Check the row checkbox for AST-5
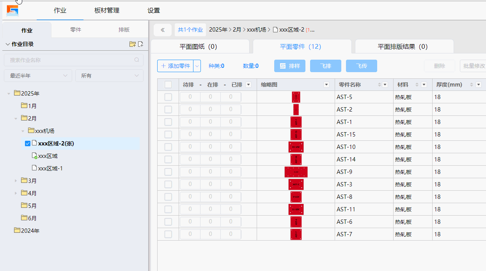Image resolution: width=486 pixels, height=271 pixels. pos(168,97)
